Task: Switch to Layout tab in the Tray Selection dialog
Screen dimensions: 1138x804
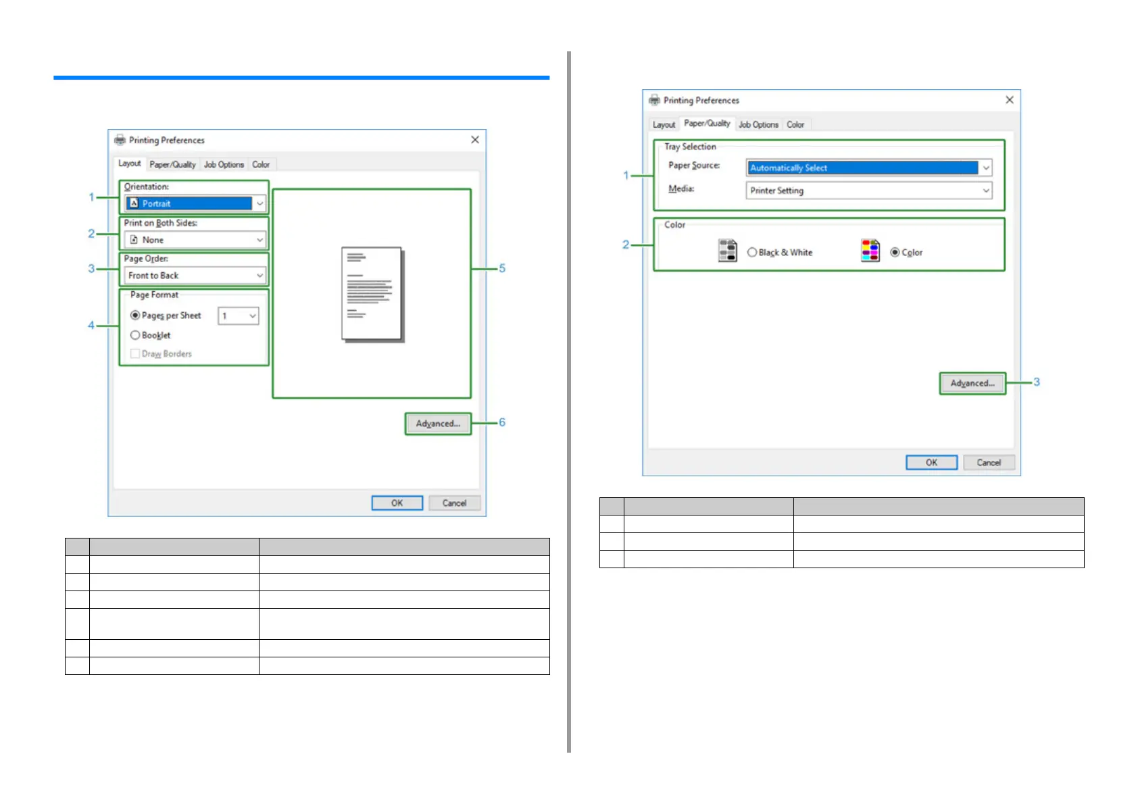Action: [x=664, y=125]
